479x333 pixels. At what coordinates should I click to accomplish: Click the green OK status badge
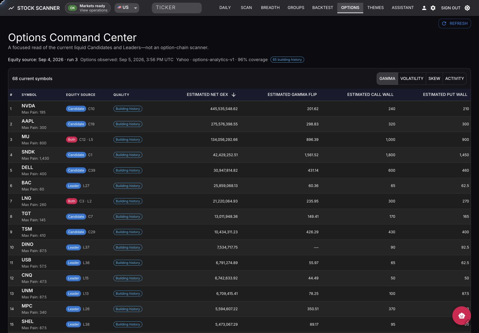tap(73, 8)
